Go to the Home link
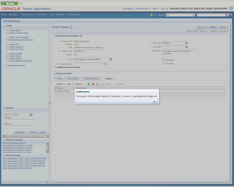 (x=4, y=15)
